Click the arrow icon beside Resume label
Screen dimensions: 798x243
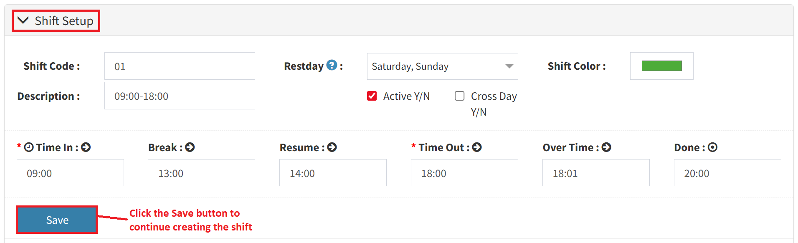(332, 147)
